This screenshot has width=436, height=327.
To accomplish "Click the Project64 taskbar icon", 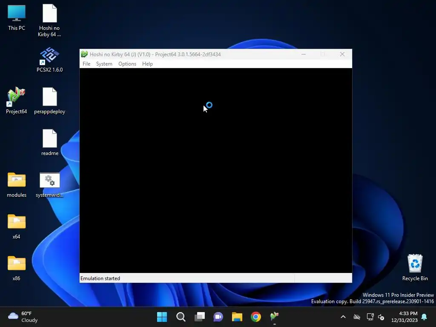I will pos(275,317).
